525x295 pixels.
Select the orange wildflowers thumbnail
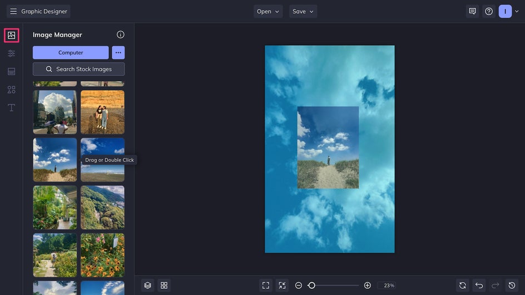pos(102,255)
